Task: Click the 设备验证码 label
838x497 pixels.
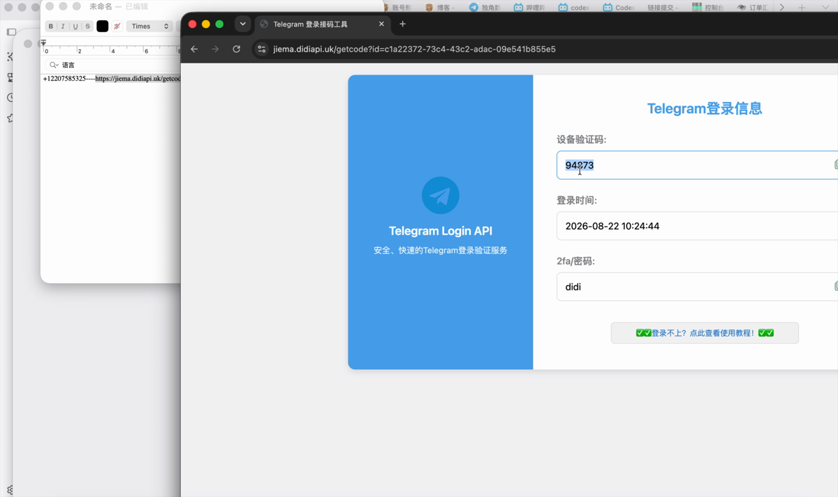Action: 581,140
